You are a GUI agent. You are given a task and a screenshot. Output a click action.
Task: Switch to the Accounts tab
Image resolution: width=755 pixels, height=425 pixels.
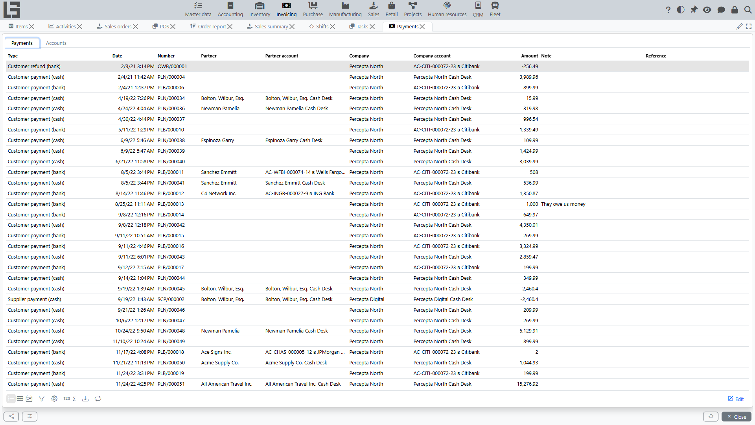56,43
